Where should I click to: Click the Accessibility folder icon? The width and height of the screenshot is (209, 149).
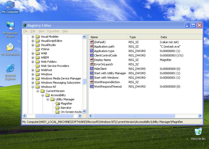tap(48, 95)
